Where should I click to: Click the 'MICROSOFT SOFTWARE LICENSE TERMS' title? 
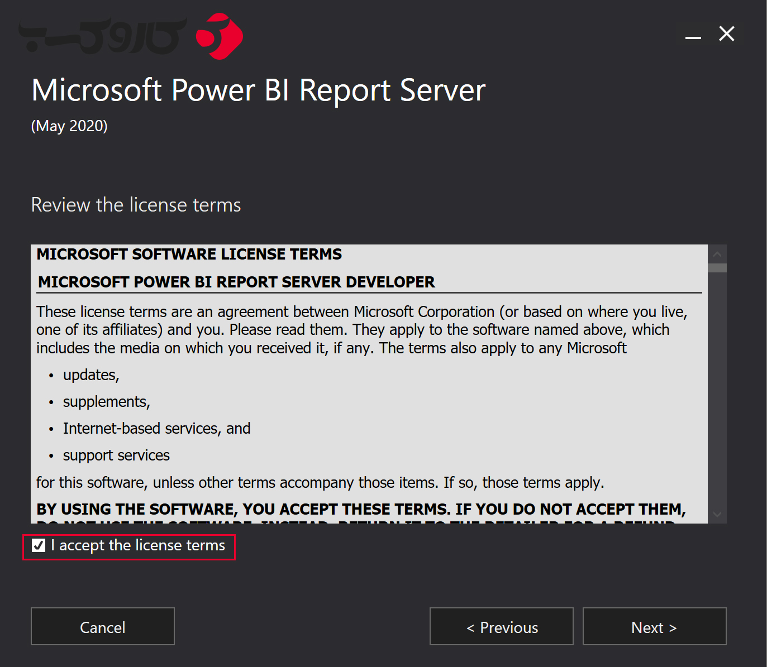coord(189,254)
